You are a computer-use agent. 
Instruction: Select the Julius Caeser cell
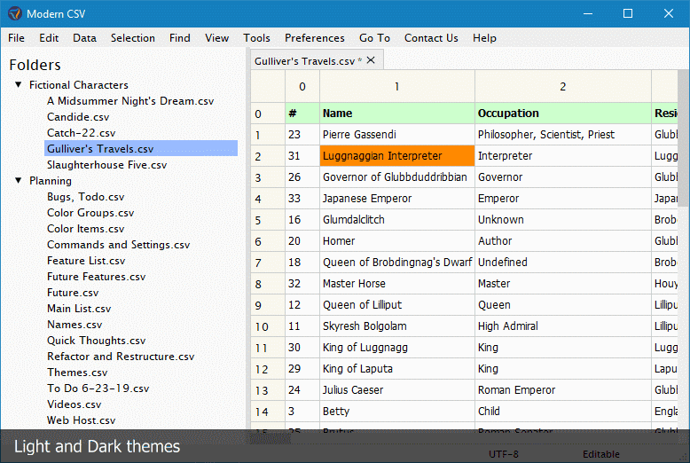tap(397, 390)
